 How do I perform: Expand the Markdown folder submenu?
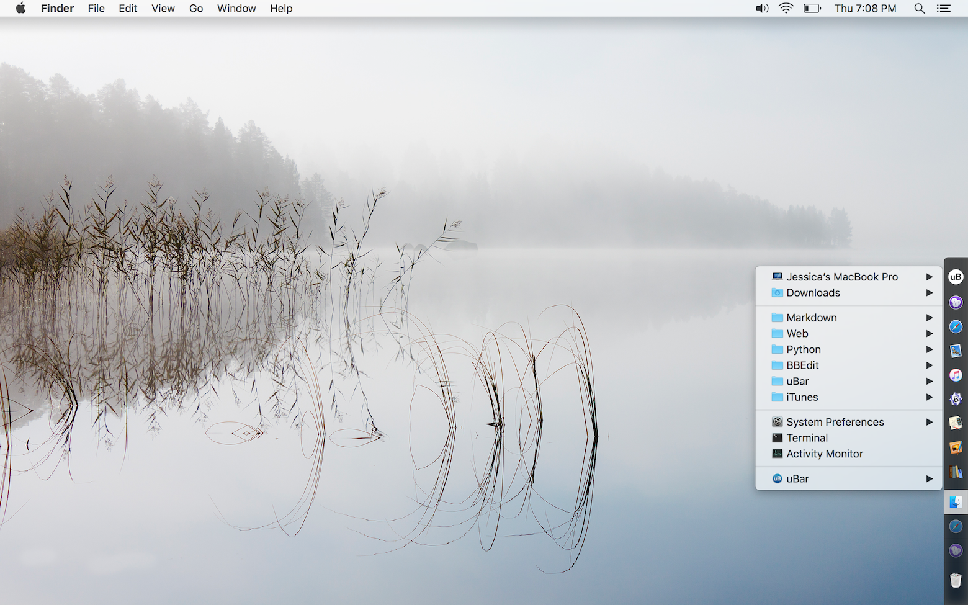(x=849, y=318)
